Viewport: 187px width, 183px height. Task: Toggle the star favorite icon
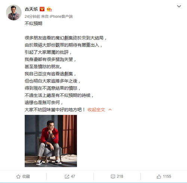[18, 176]
